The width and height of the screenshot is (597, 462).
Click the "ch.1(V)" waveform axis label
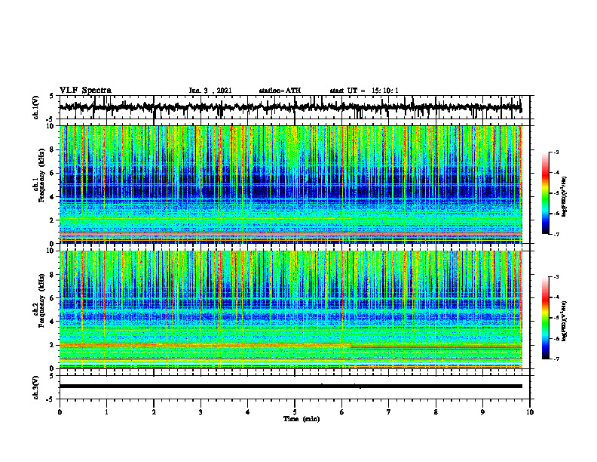pyautogui.click(x=36, y=107)
